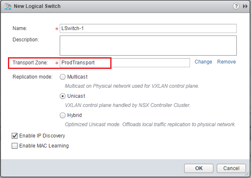Focus the Name field containing LSwitch-1
Image resolution: width=251 pixels, height=178 pixels.
(148, 28)
